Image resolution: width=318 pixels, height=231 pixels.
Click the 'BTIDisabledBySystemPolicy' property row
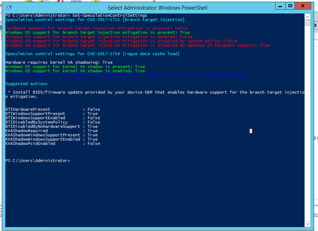coord(53,122)
